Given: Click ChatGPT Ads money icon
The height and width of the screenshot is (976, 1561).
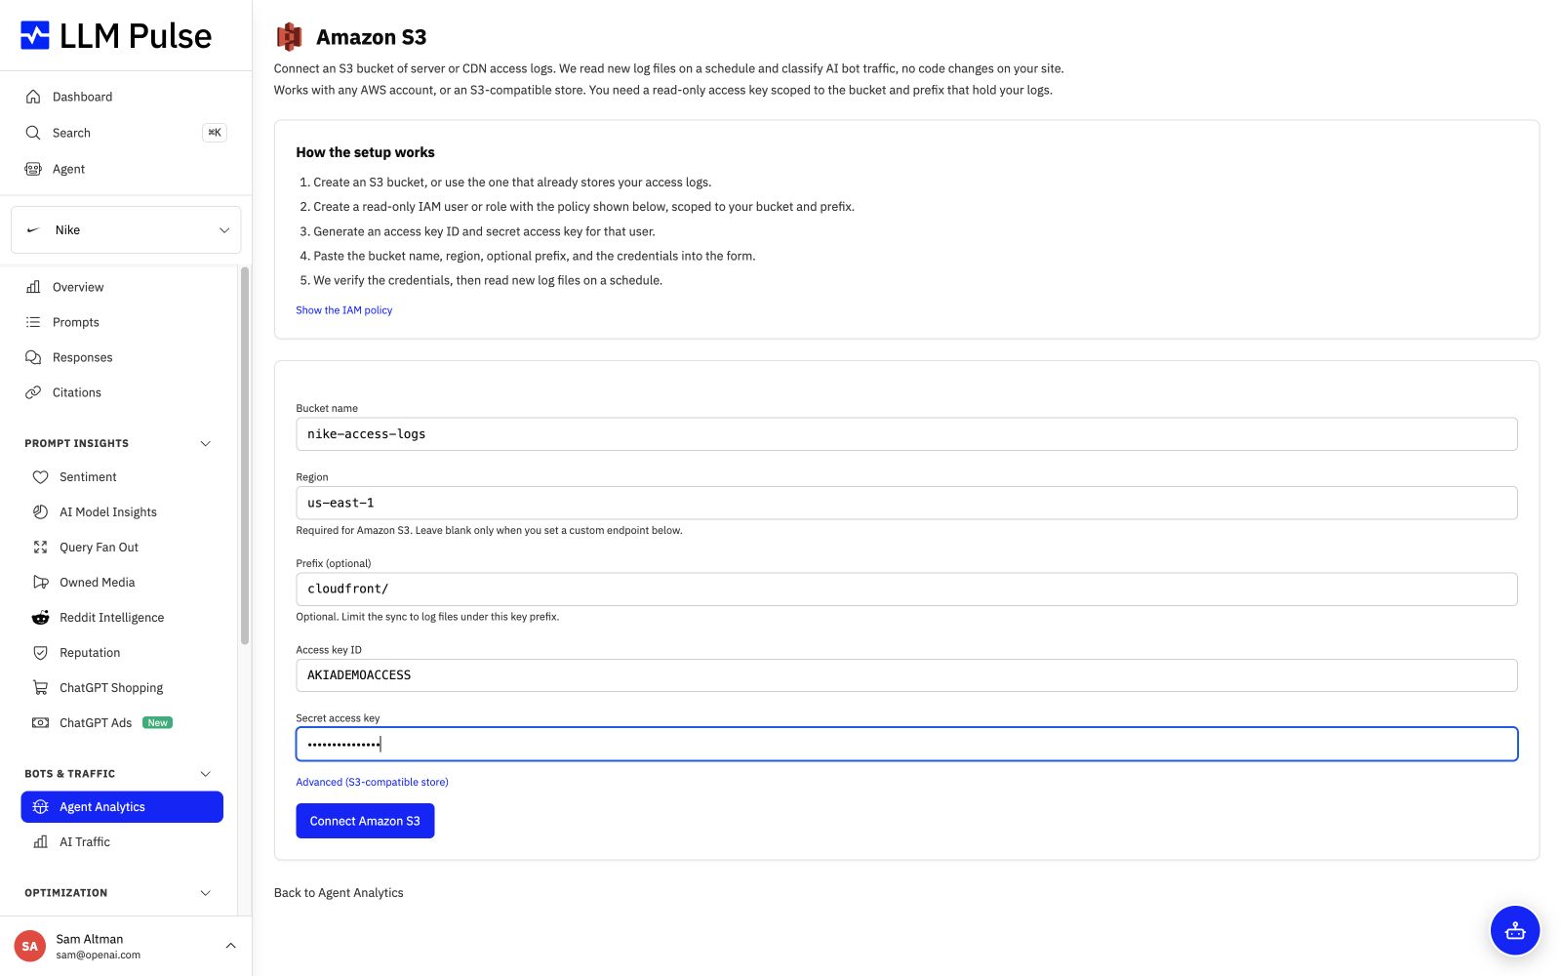Looking at the screenshot, I should pos(40,723).
